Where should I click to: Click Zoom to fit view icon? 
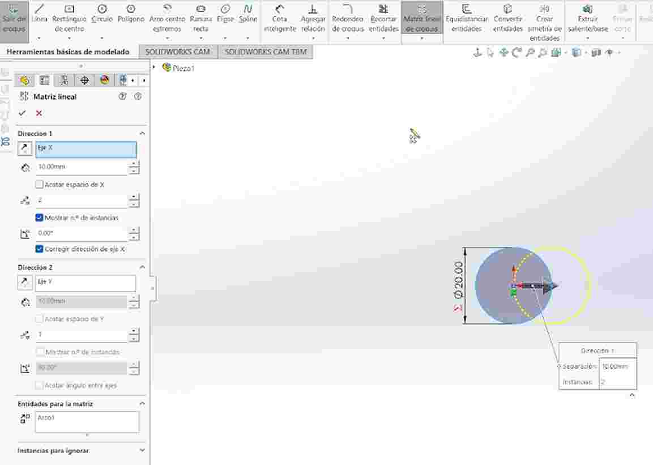pos(530,53)
